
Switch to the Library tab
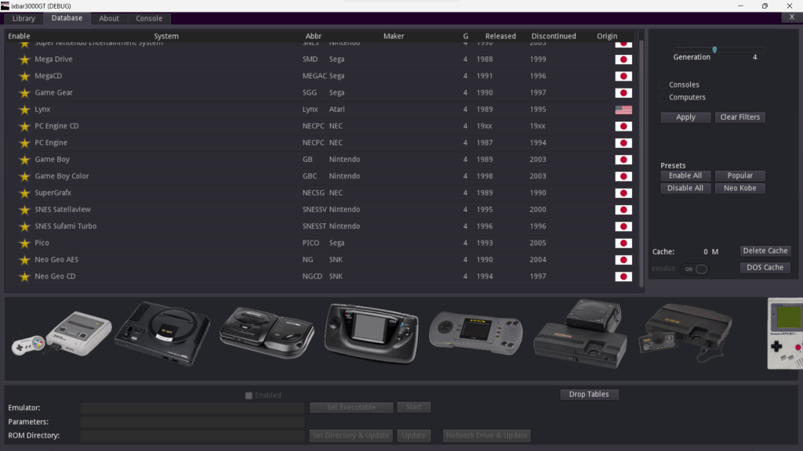[x=24, y=18]
